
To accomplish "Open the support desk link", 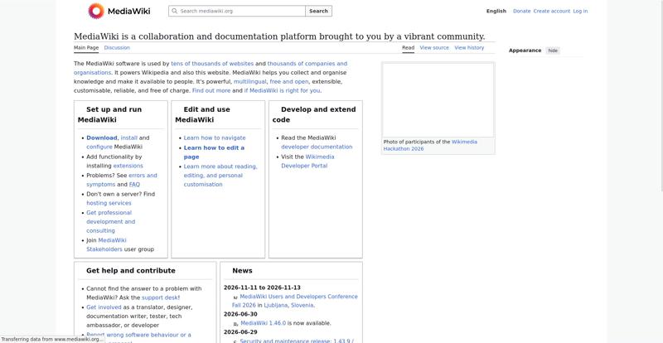I will [161, 297].
